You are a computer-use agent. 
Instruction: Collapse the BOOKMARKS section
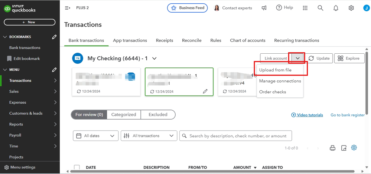5,37
